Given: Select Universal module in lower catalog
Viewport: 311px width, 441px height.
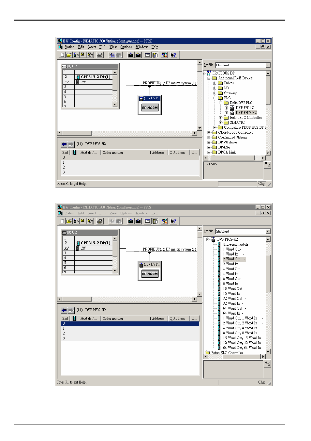Looking at the screenshot, I should 236,244.
